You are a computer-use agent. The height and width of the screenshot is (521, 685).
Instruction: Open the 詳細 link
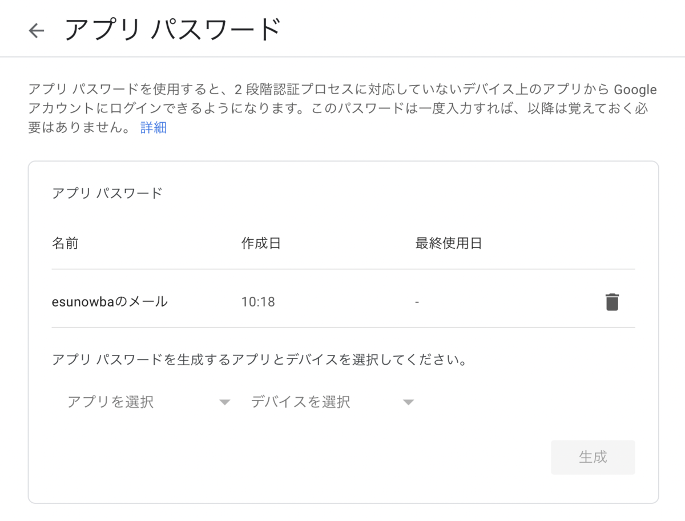click(x=153, y=127)
